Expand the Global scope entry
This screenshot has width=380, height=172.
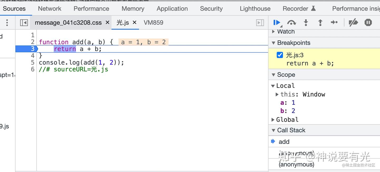tap(273, 120)
